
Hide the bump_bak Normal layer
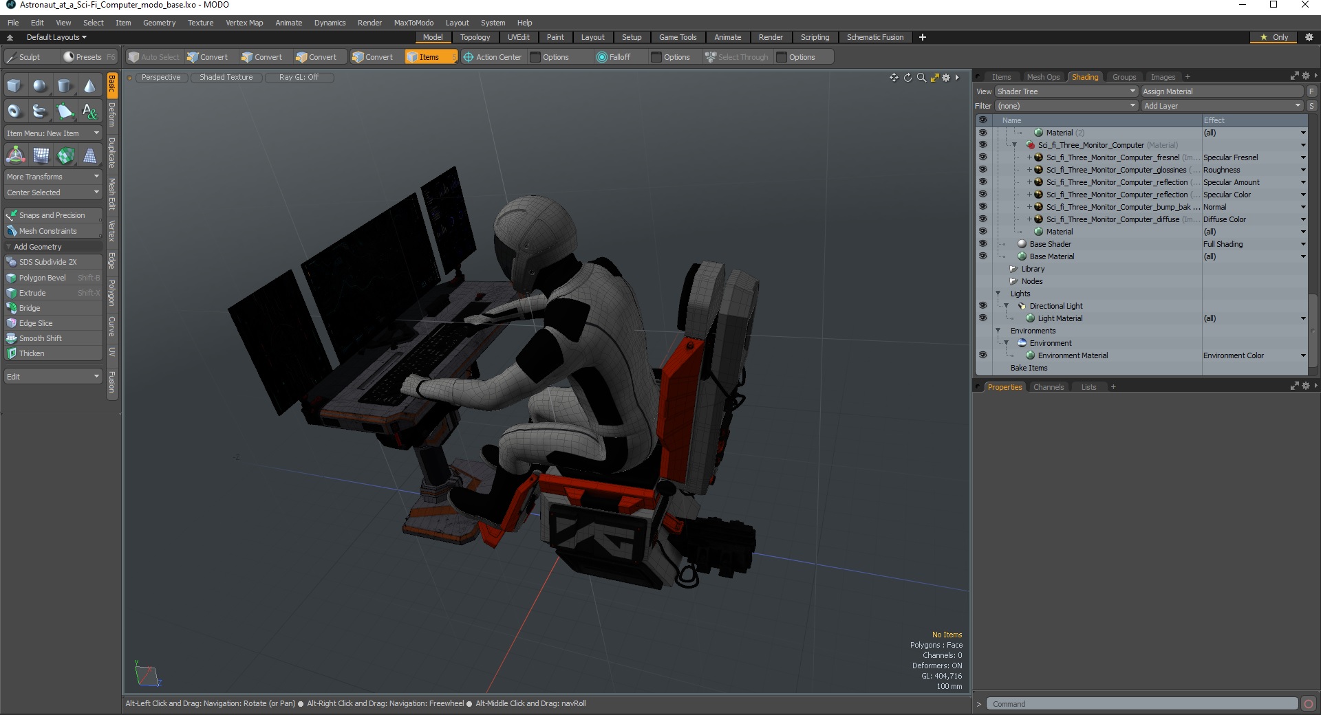coord(982,207)
